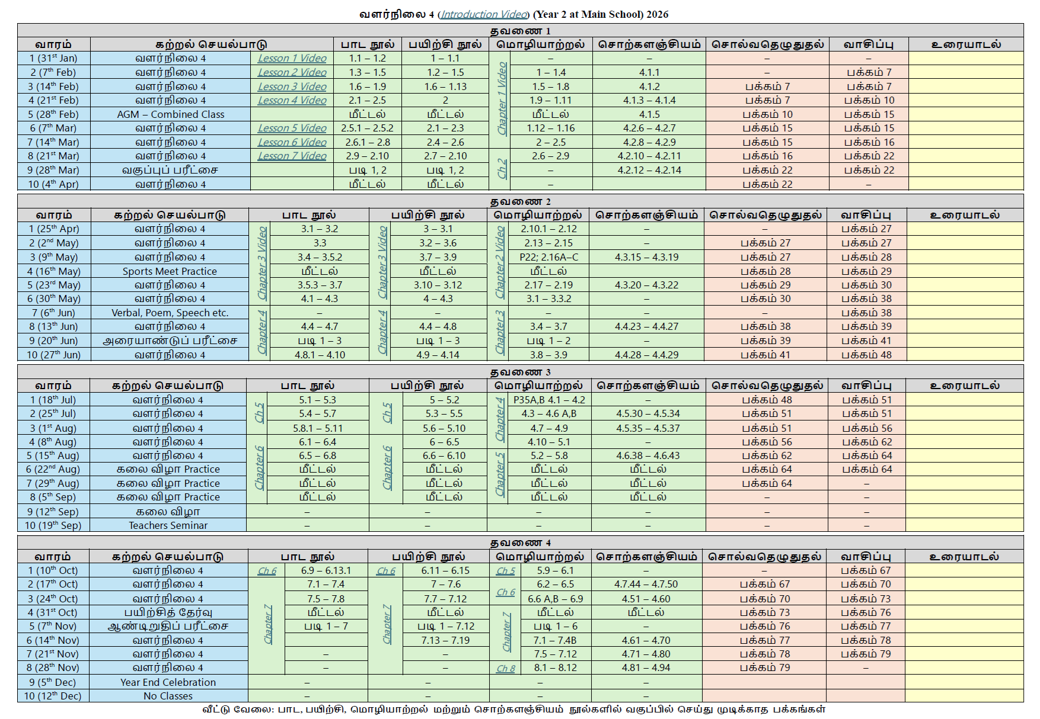
Task: Open the Lesson 1 Video link
Action: point(292,58)
